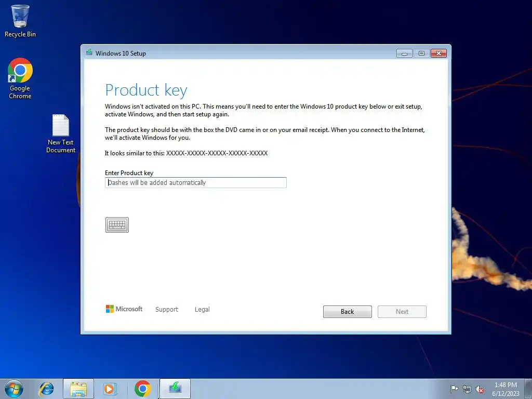Click the Enter Product key field
This screenshot has width=532, height=399.
coord(196,182)
